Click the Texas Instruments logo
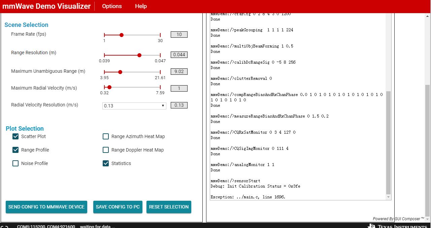This screenshot has width=431, height=228. pos(398,226)
